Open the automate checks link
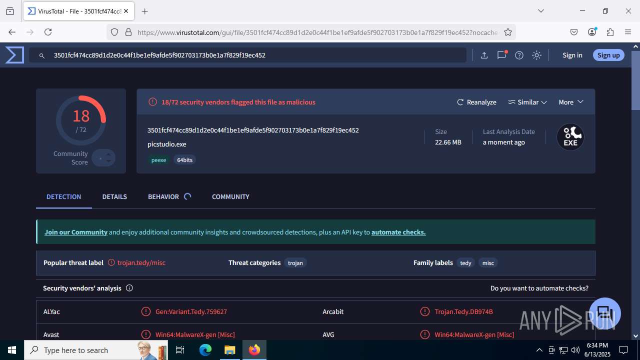This screenshot has width=640, height=360. point(398,232)
